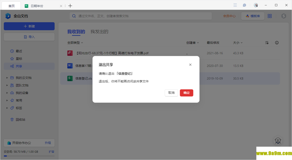Click the 最后修改 column header
The image size is (292, 160).
213,43
